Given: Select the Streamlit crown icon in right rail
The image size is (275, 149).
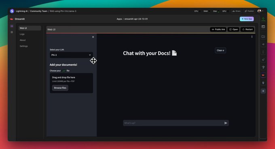Looking at the screenshot, I should coord(263,75).
